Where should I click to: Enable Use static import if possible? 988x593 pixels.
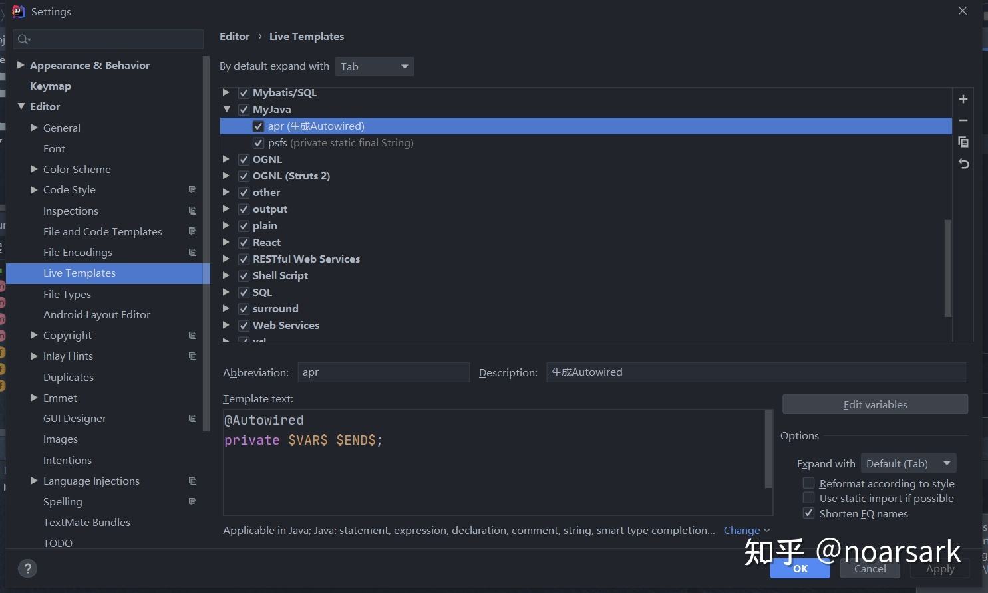coord(808,498)
